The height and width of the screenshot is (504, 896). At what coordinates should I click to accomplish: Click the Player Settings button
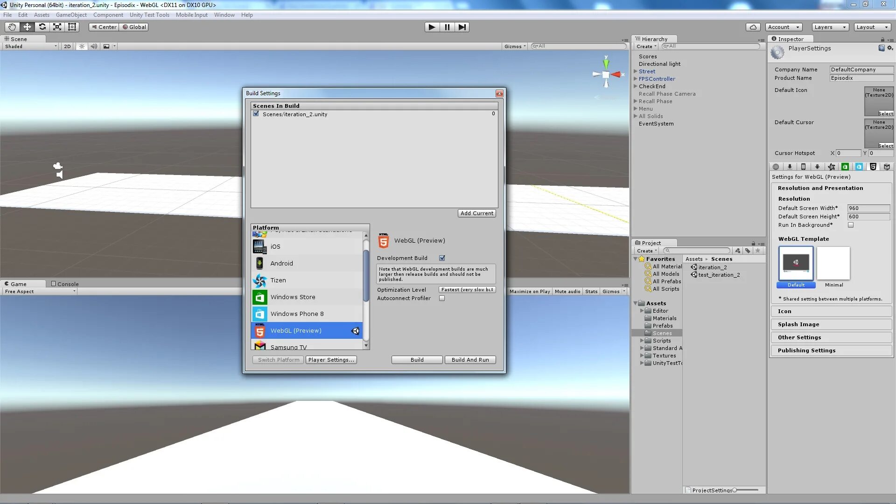coord(331,360)
